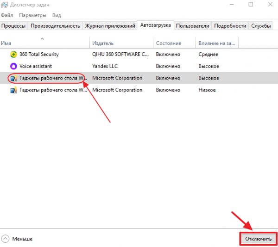Click the 360 Total Security icon

point(13,54)
